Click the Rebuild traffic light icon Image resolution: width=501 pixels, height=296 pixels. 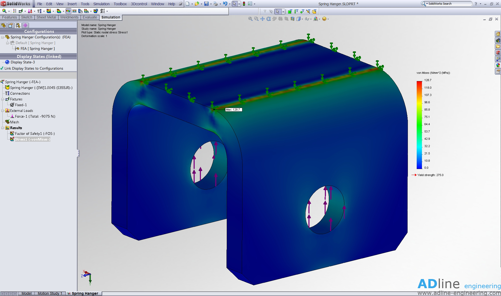click(x=244, y=4)
